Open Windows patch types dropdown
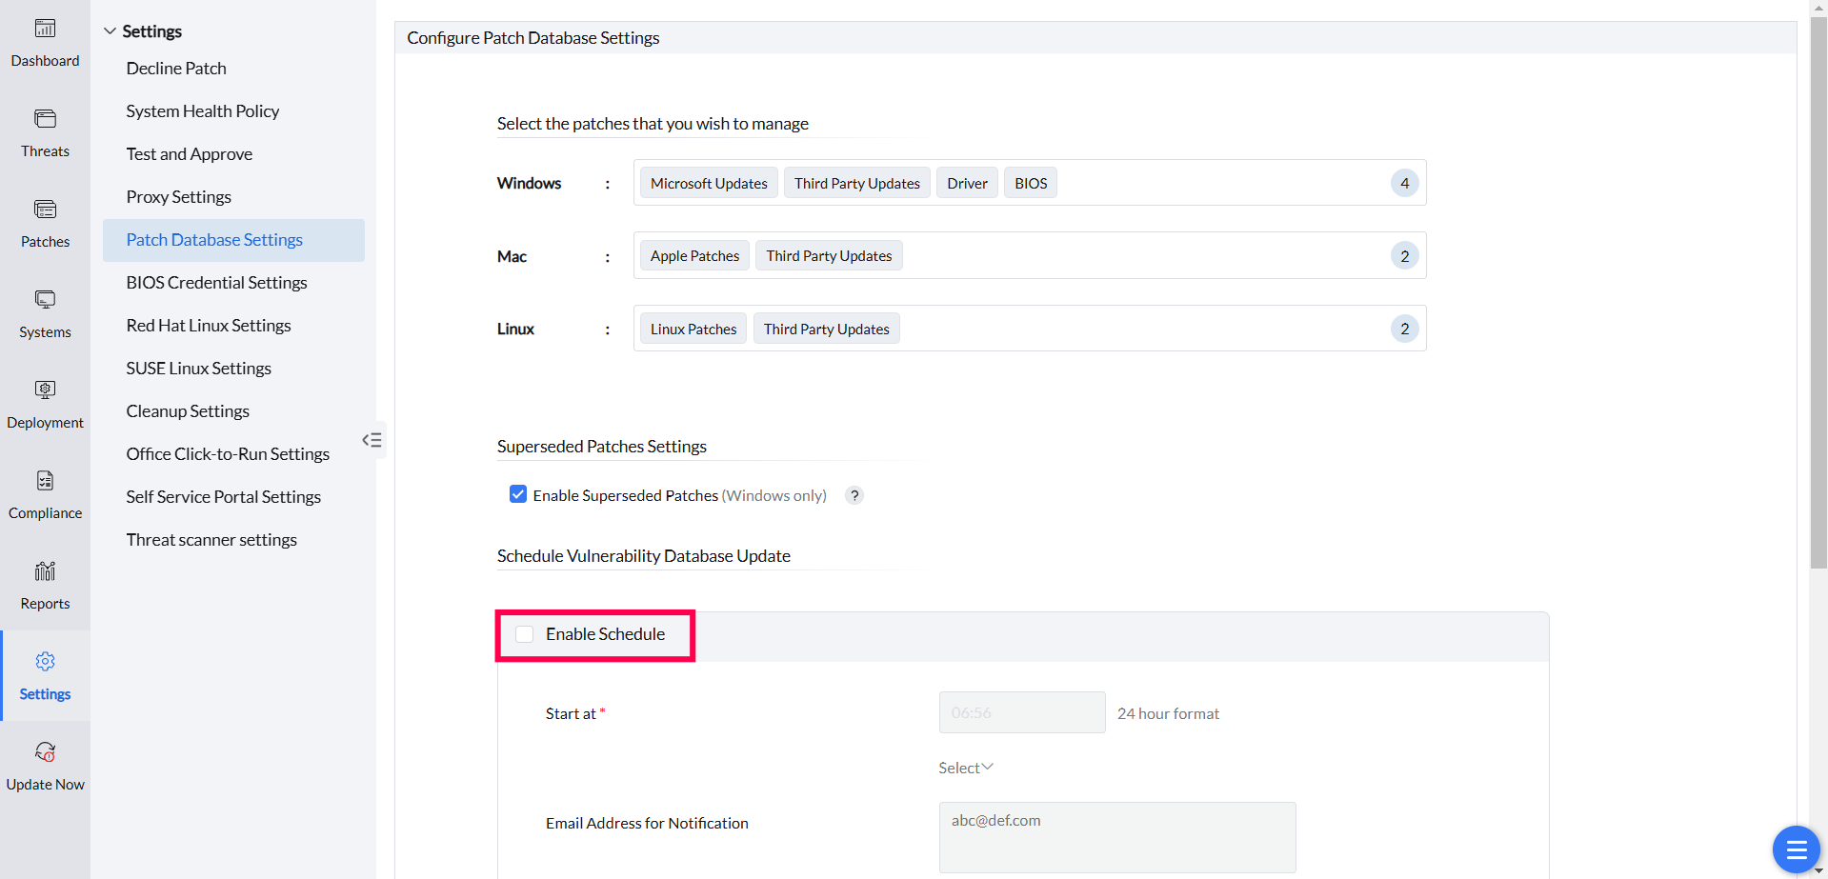The width and height of the screenshot is (1828, 879). pyautogui.click(x=1029, y=183)
